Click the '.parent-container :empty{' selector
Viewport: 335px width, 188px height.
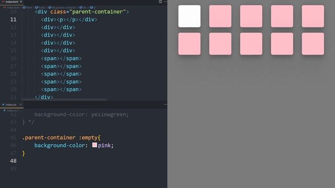coord(61,138)
